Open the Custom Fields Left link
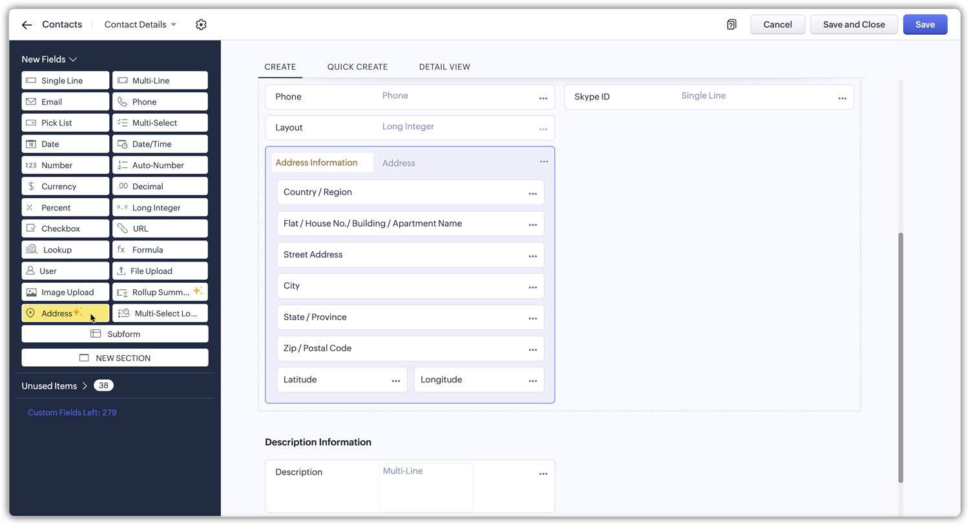 coord(72,412)
